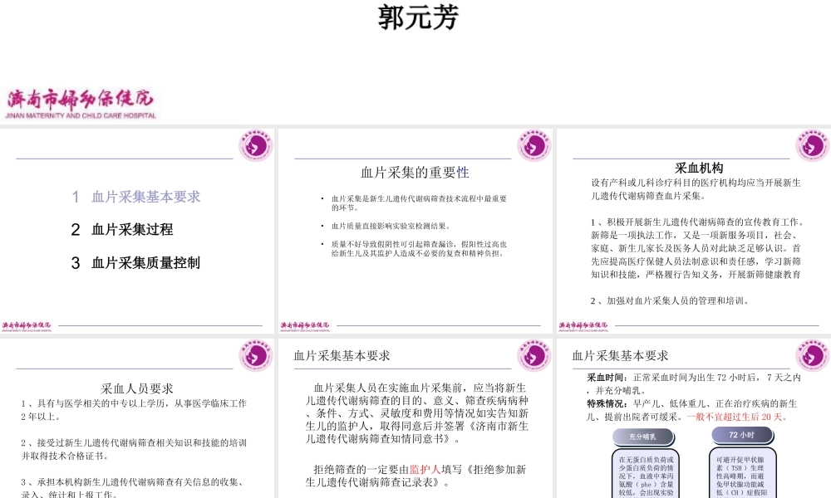Open the bottom-right 采血时间 slide thumbnail

point(692,415)
